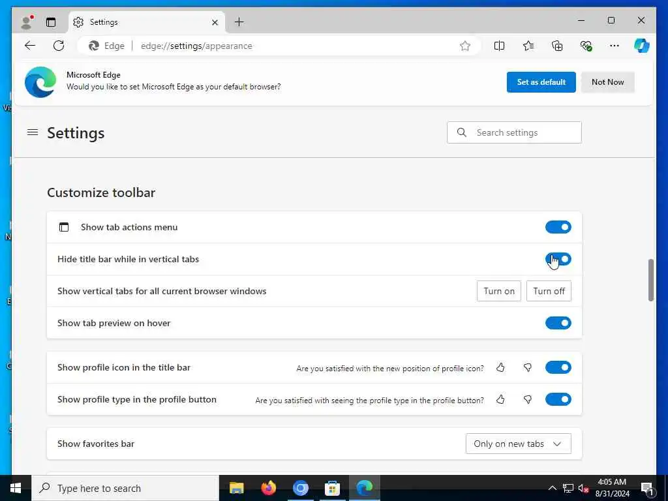Click Microsoft Edge taskbar icon
The height and width of the screenshot is (501, 668).
[365, 488]
